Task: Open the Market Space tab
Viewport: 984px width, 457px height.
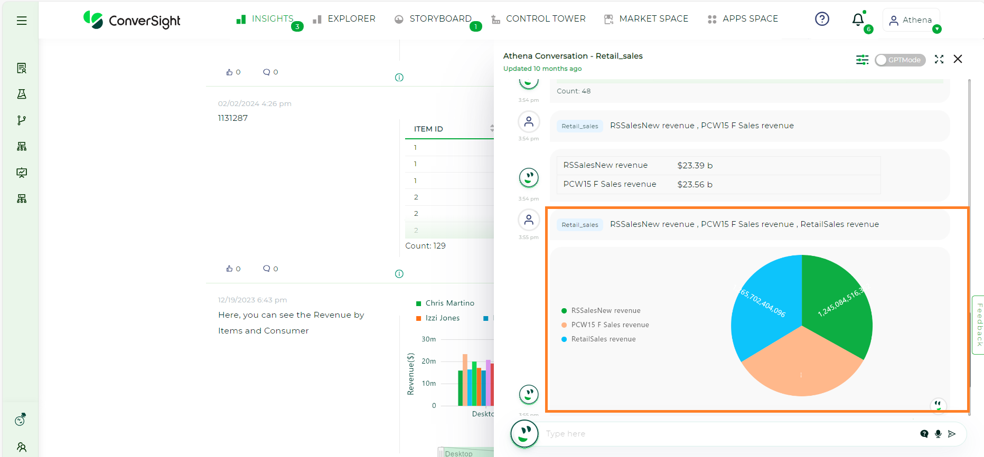Action: point(646,19)
